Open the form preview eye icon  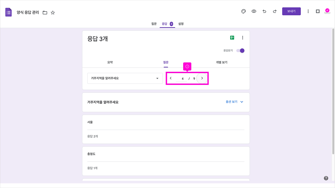pos(254,11)
